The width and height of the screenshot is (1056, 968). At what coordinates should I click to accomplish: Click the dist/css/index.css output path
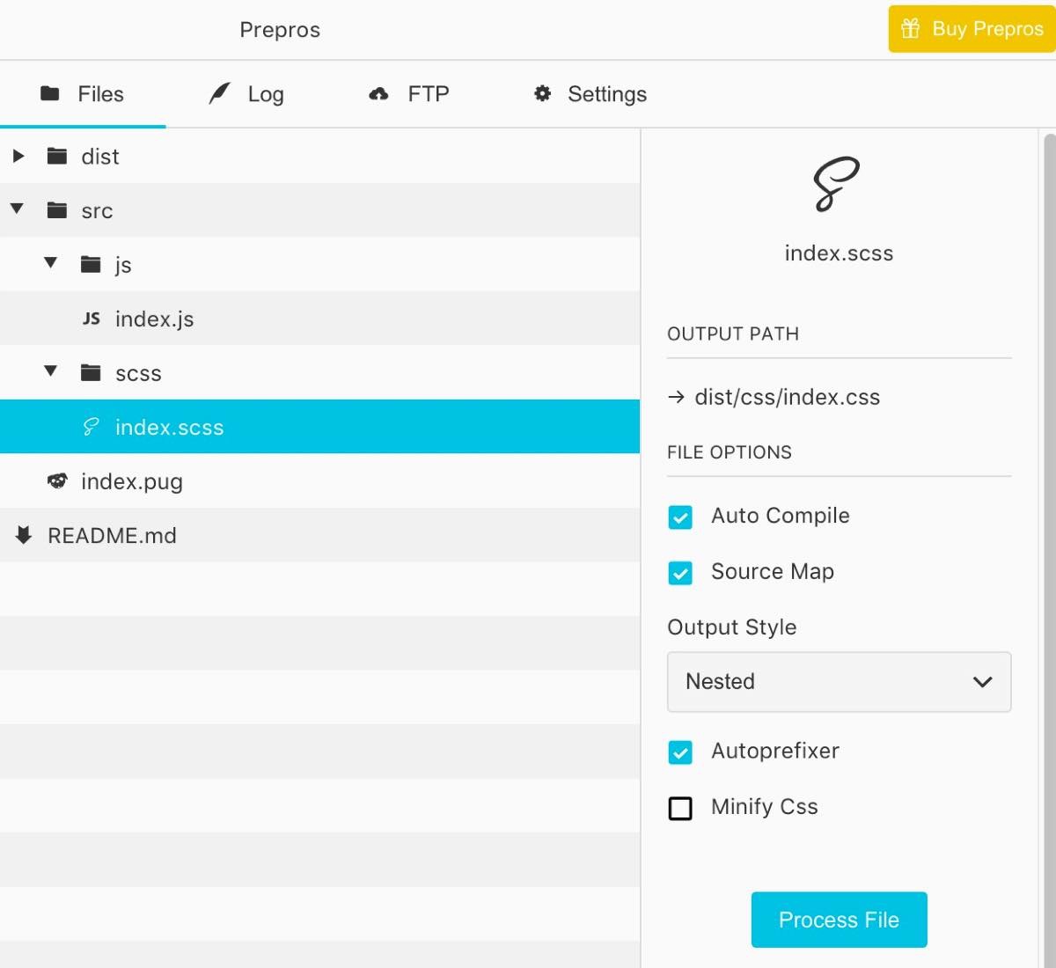[x=787, y=398]
